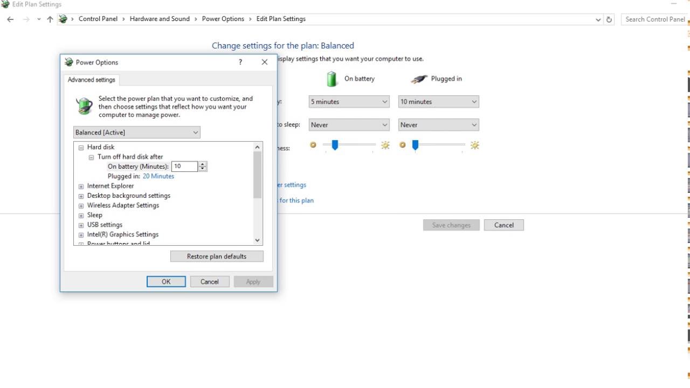Click Restore plan defaults button
This screenshot has width=690, height=388.
217,257
